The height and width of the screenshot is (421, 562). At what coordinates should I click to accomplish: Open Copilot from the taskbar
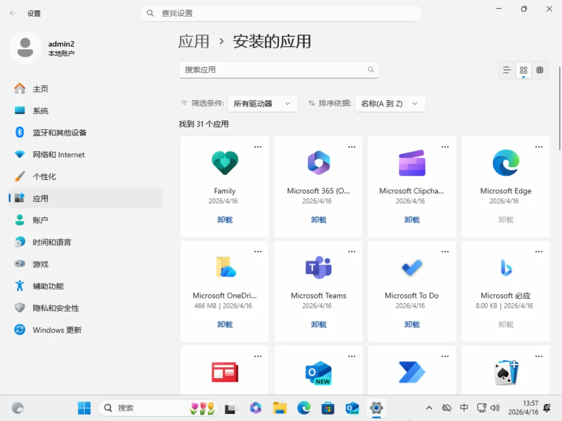(x=256, y=408)
